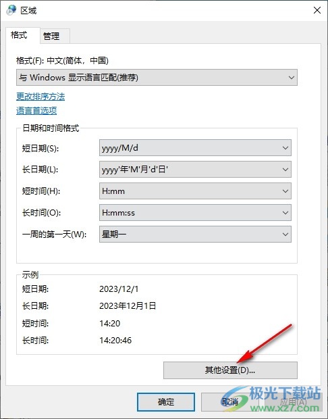This screenshot has height=419, width=328.
Task: Confirm with the 确定 button
Action: coord(166,401)
